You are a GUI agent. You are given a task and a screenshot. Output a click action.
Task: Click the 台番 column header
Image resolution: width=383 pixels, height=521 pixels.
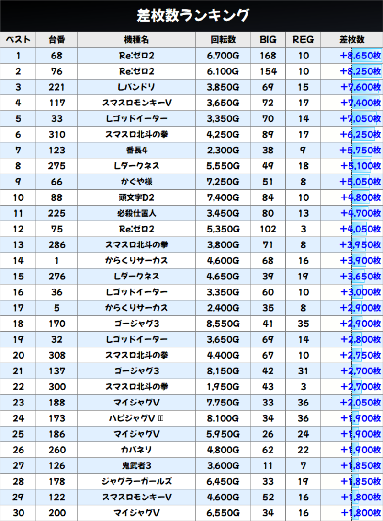click(x=56, y=40)
